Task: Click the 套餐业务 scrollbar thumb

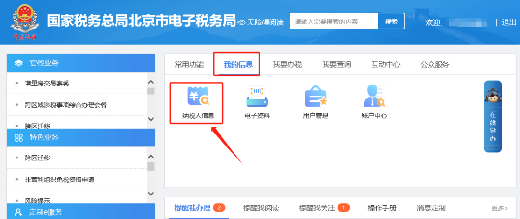Action: tap(151, 91)
